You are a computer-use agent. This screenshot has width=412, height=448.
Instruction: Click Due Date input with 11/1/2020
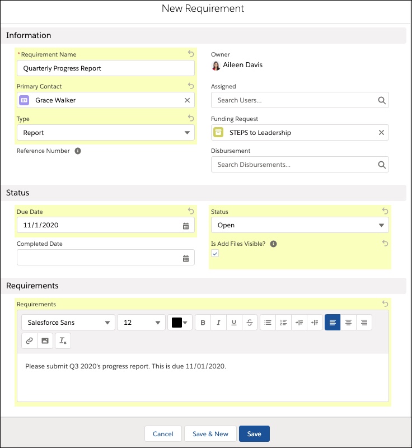(x=106, y=225)
